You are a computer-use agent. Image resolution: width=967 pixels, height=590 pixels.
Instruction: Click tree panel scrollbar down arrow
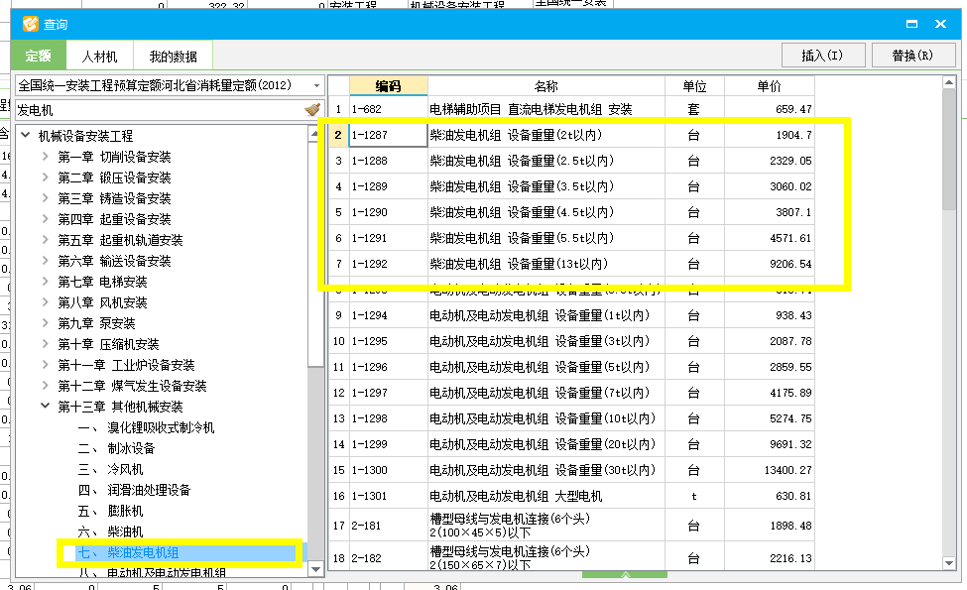[x=315, y=569]
